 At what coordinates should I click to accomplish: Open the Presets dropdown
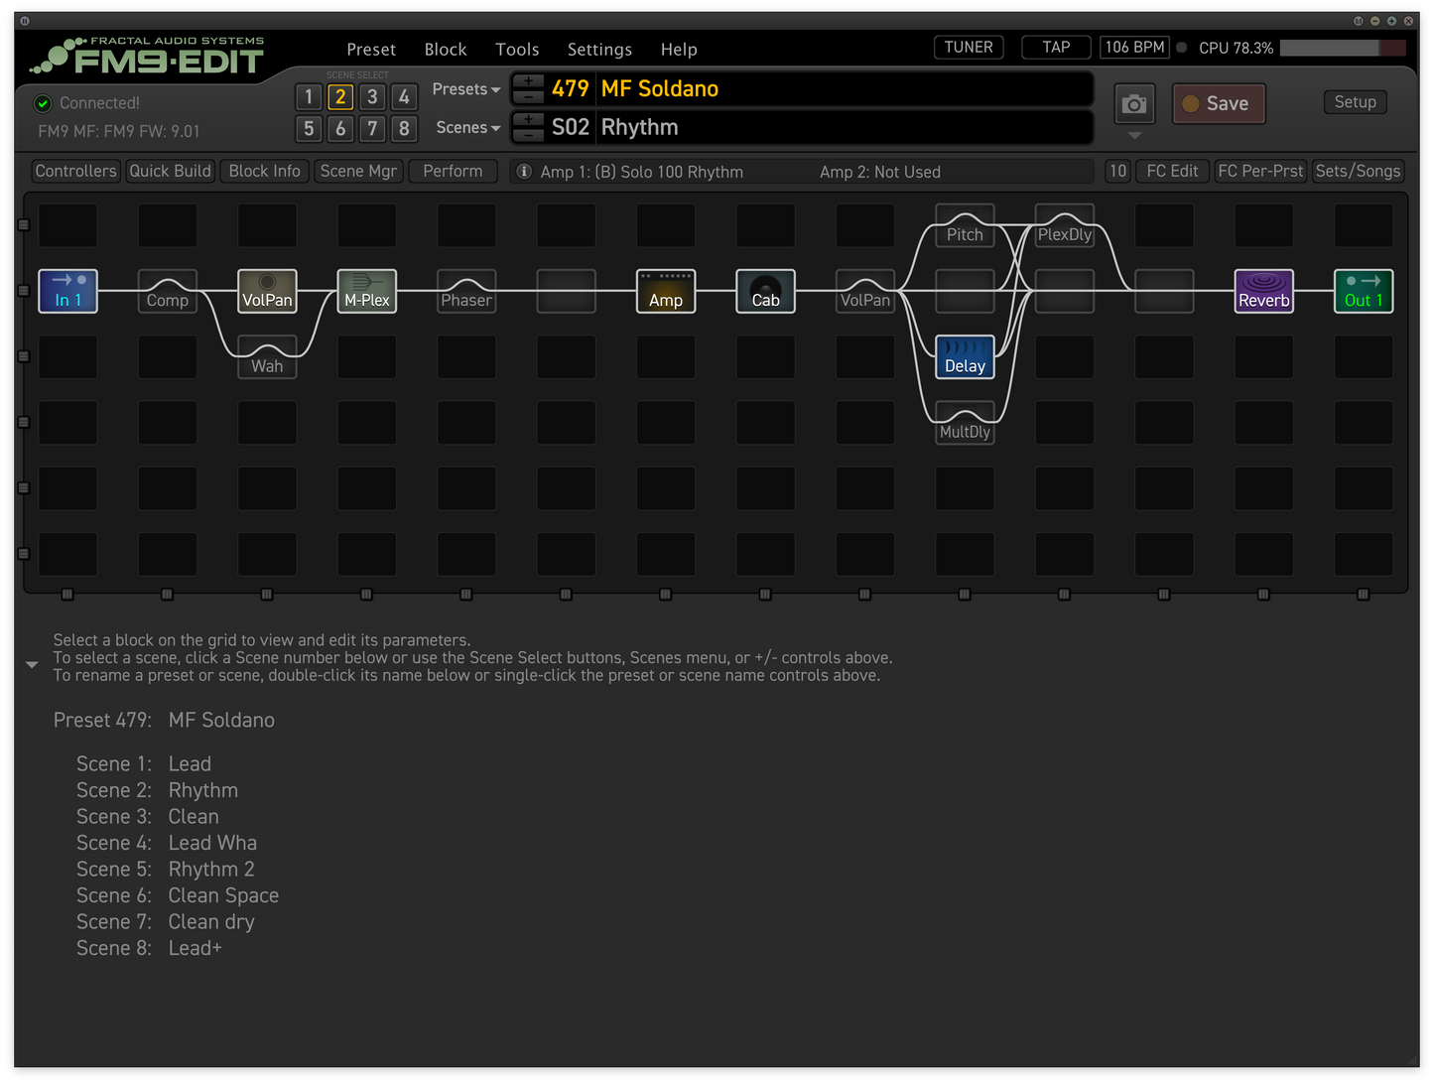click(x=464, y=88)
